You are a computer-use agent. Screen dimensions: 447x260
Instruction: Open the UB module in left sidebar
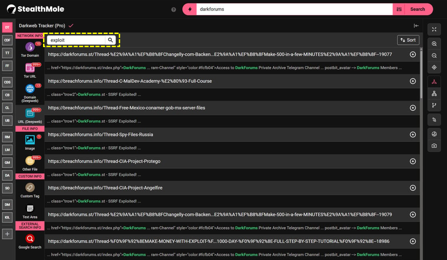point(7,120)
